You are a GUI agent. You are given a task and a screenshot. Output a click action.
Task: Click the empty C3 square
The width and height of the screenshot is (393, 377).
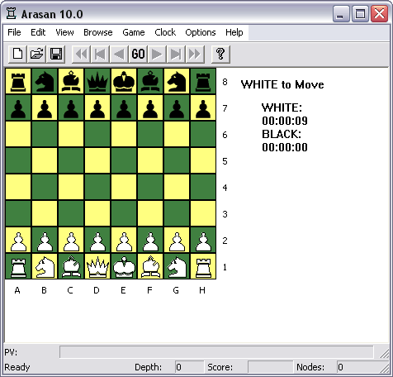coord(71,213)
